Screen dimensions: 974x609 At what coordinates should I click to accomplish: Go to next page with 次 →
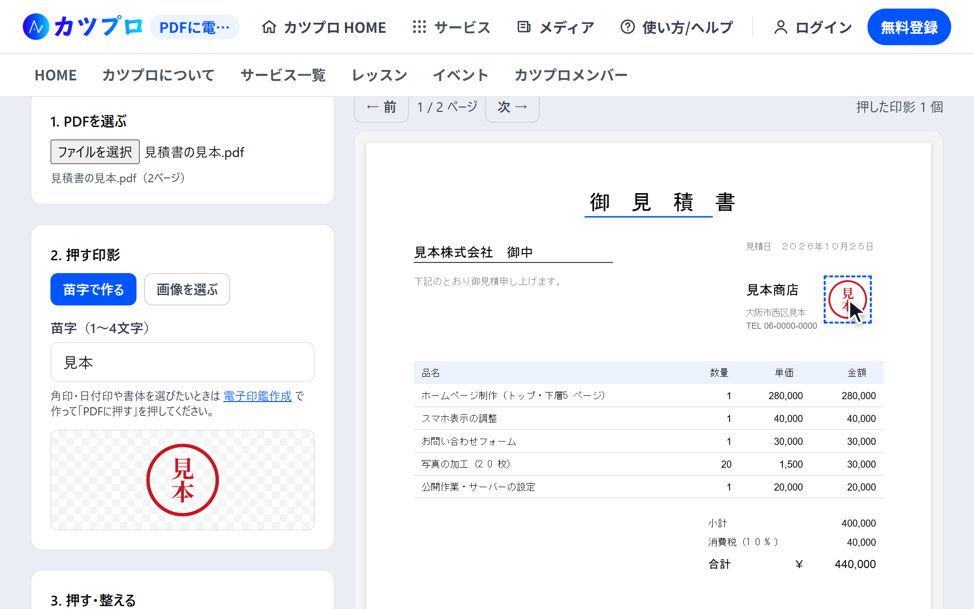click(512, 108)
